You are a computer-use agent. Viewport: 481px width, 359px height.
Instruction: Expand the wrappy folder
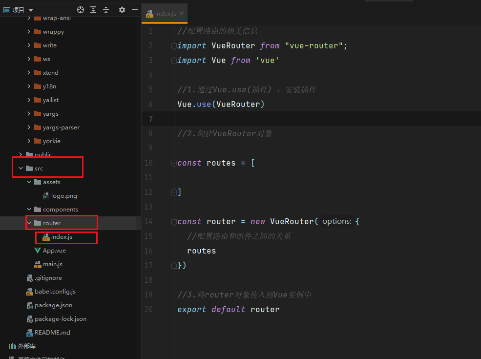[x=29, y=32]
